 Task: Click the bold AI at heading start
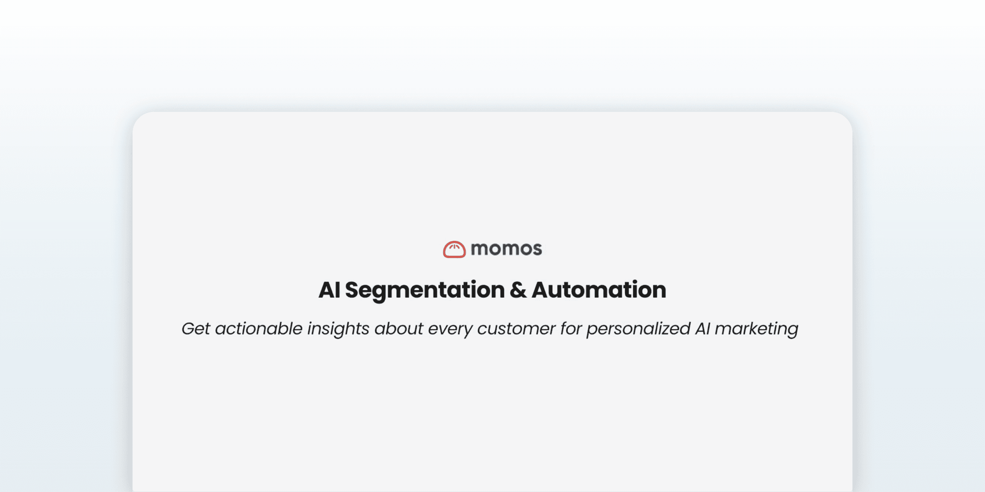(x=329, y=290)
